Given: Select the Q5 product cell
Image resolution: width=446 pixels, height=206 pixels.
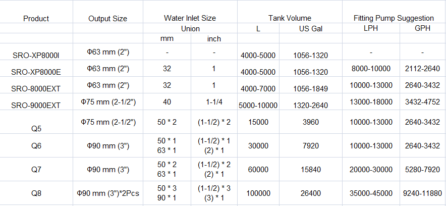Looking at the screenshot, I should (x=36, y=128).
